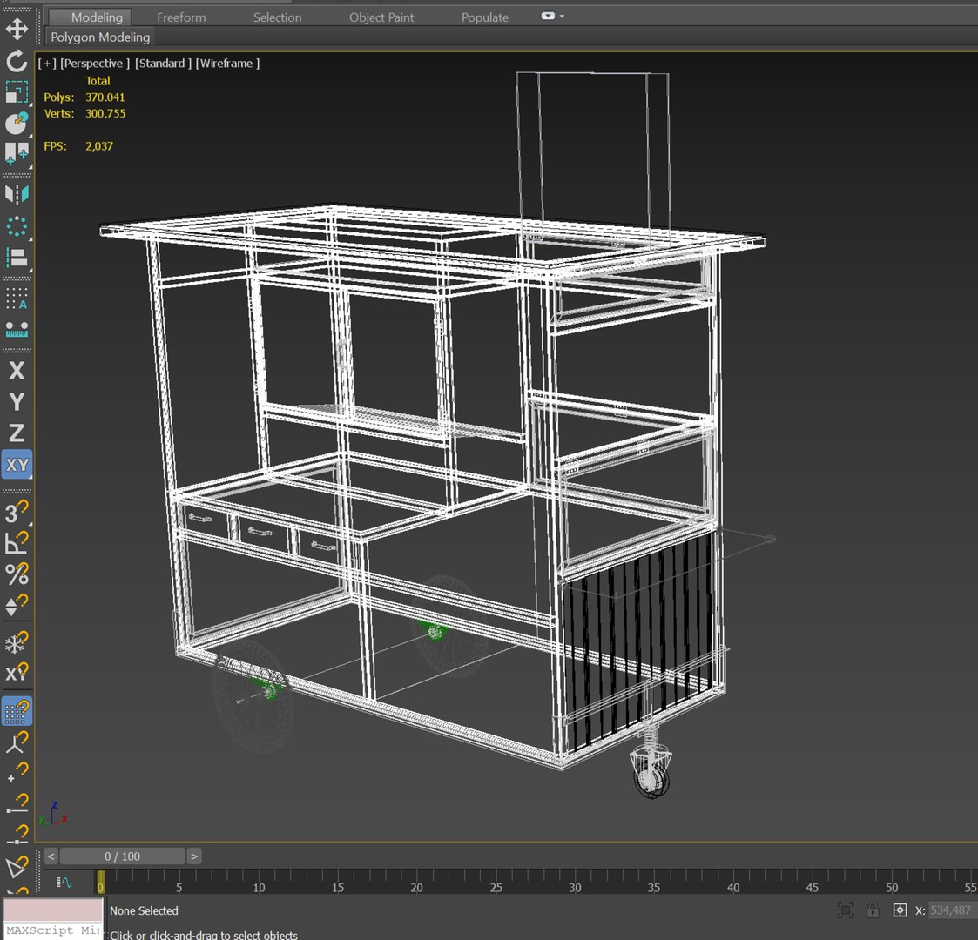Toggle the Selection Lock padlock

pos(873,910)
